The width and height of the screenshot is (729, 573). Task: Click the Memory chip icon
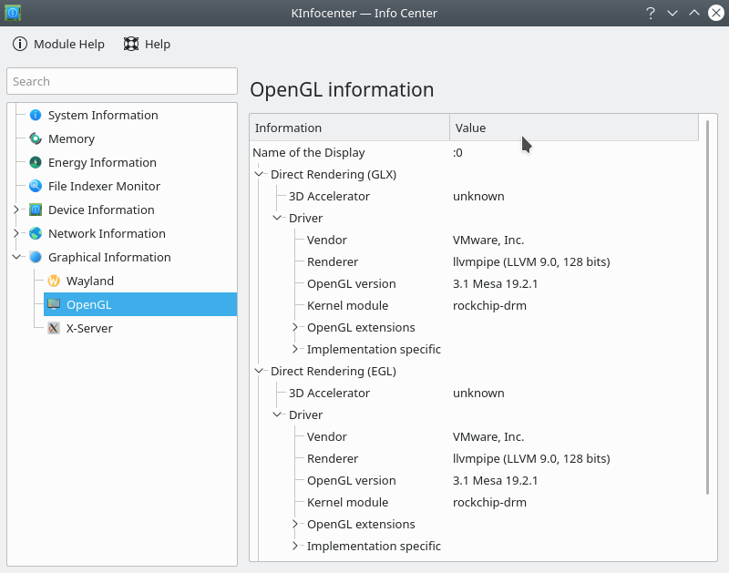(36, 138)
